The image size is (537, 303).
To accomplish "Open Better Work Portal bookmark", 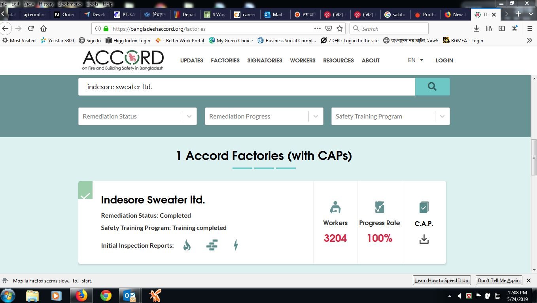I will coord(180,40).
